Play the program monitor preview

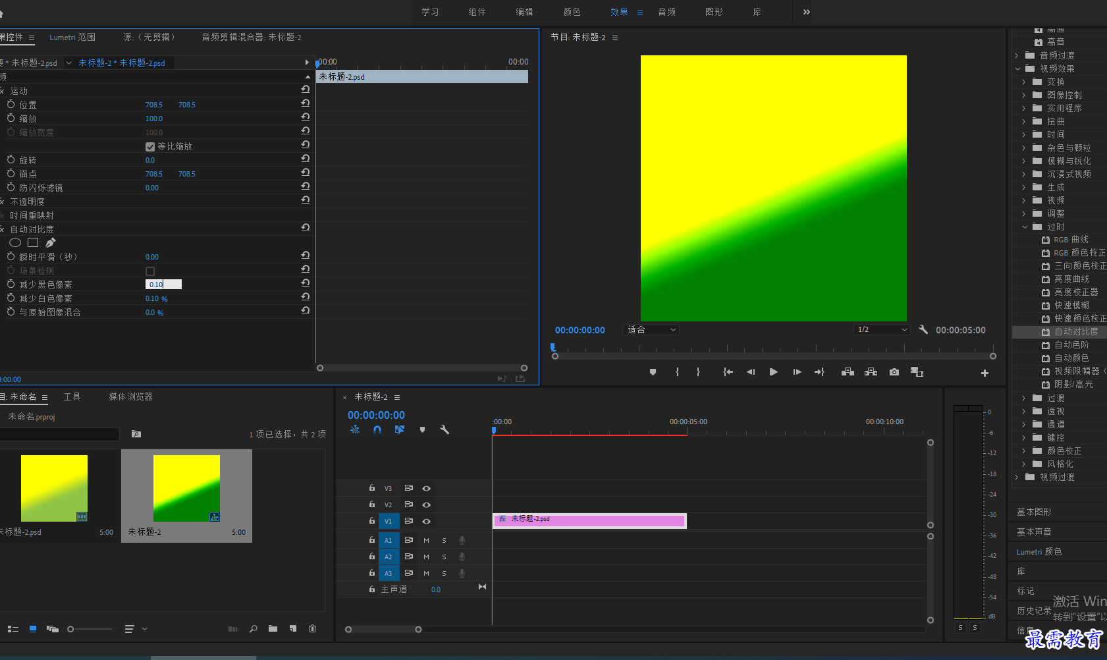tap(774, 372)
